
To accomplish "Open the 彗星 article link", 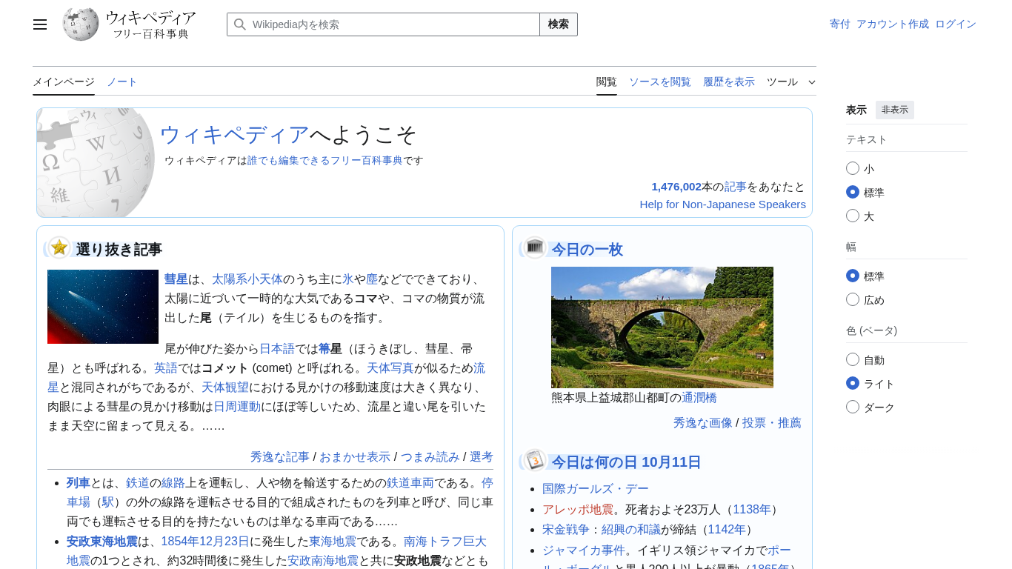I will pyautogui.click(x=176, y=279).
